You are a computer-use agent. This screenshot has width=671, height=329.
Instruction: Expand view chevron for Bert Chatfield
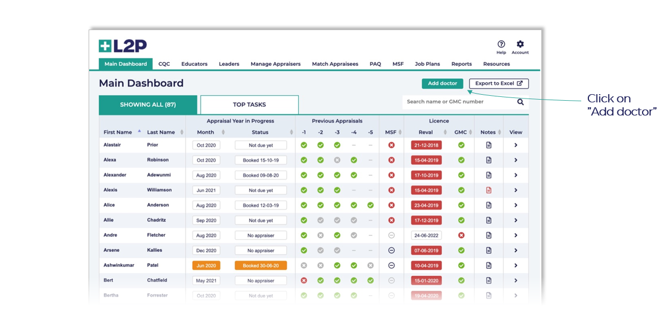(516, 280)
